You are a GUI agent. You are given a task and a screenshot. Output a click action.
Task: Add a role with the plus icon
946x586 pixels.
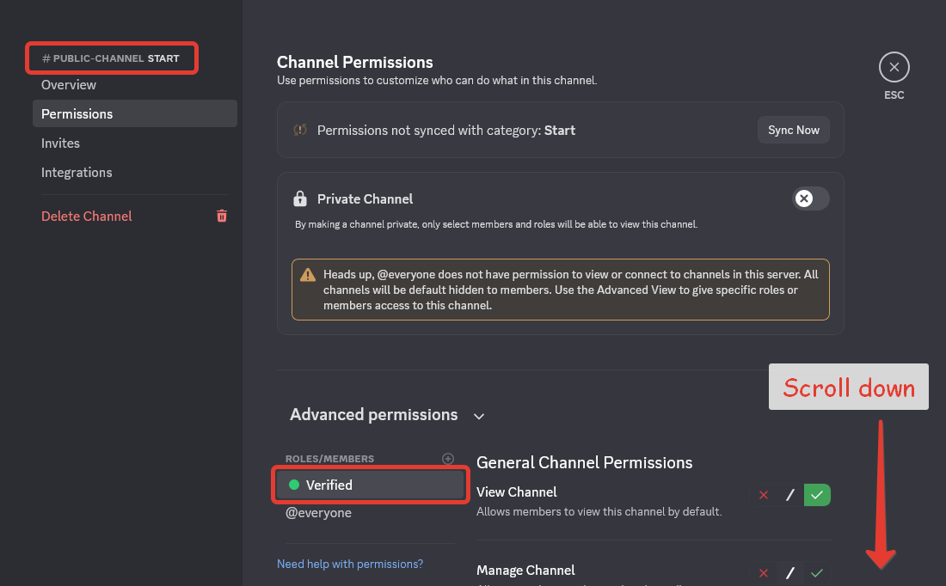pos(447,459)
